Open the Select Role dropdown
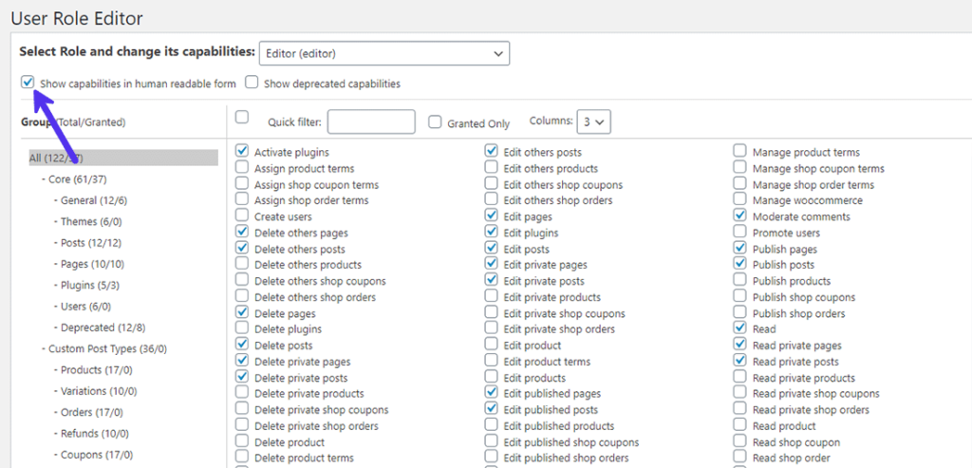972x468 pixels. (385, 53)
